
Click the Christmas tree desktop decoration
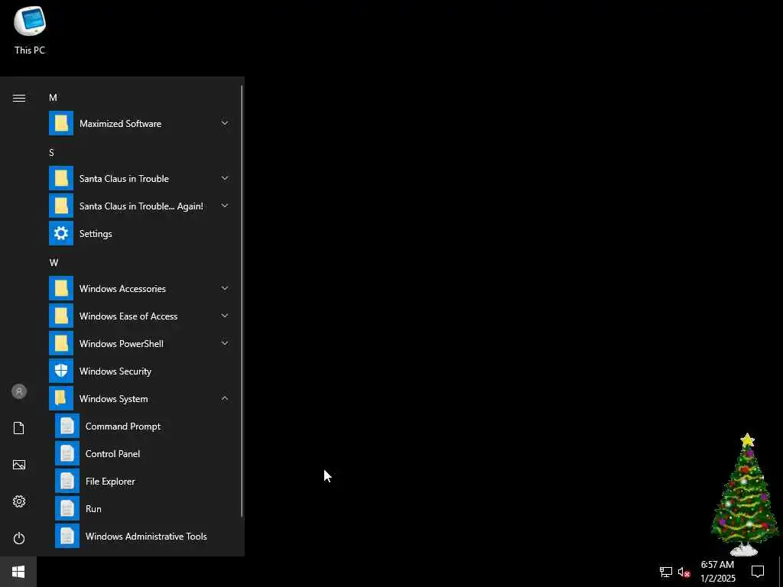click(x=745, y=495)
